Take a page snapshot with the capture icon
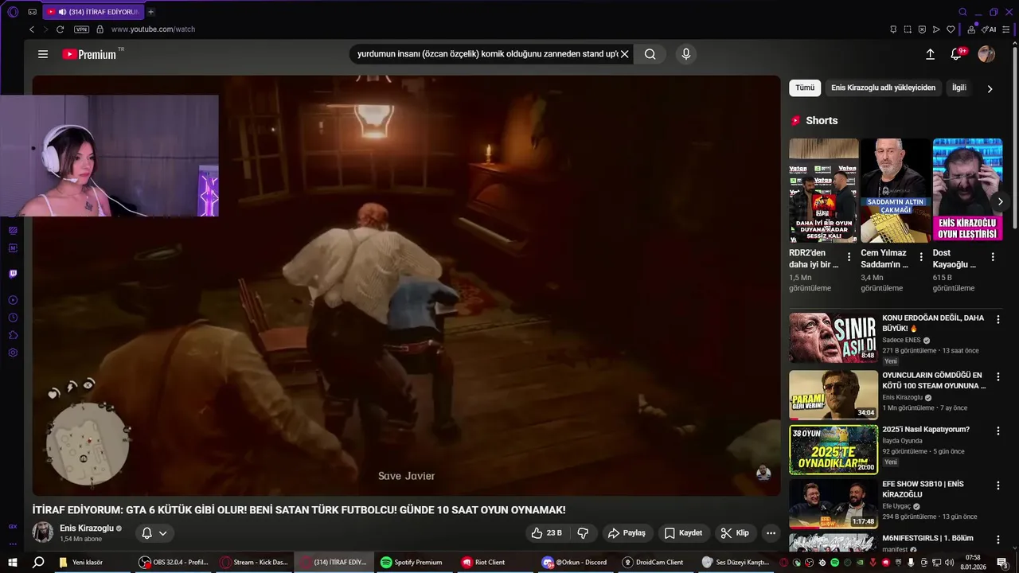The width and height of the screenshot is (1019, 573). click(908, 29)
